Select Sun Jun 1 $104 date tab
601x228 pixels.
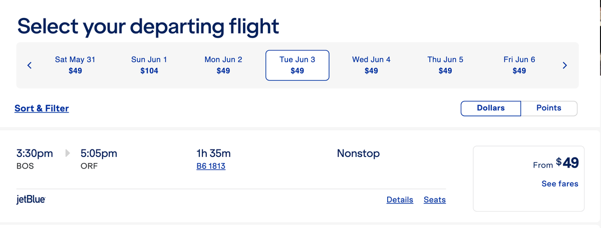click(x=149, y=65)
